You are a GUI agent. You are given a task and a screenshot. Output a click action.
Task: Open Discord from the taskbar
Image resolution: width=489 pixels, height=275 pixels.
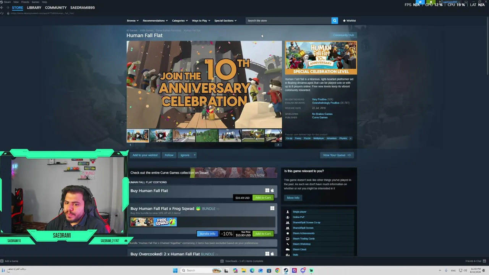click(303, 270)
